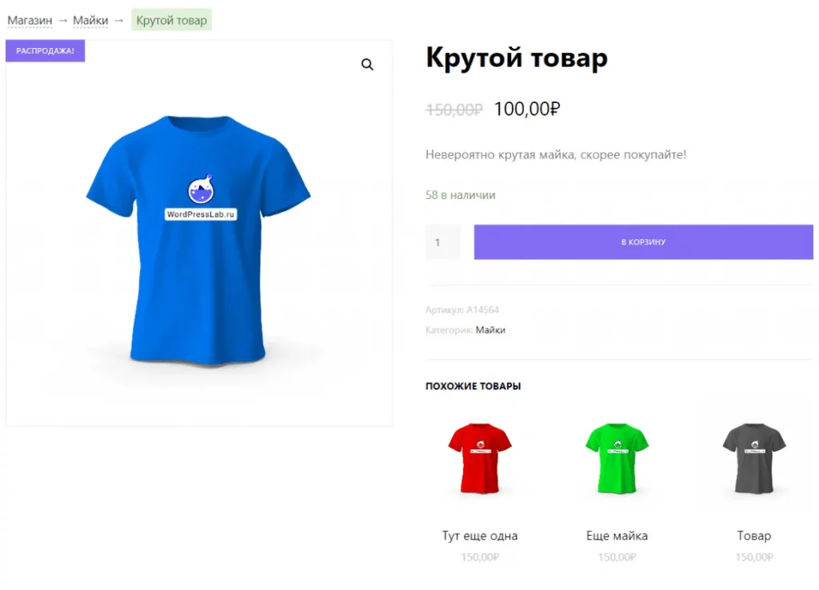
Task: Click the Крутой товар product heading
Action: tap(517, 58)
